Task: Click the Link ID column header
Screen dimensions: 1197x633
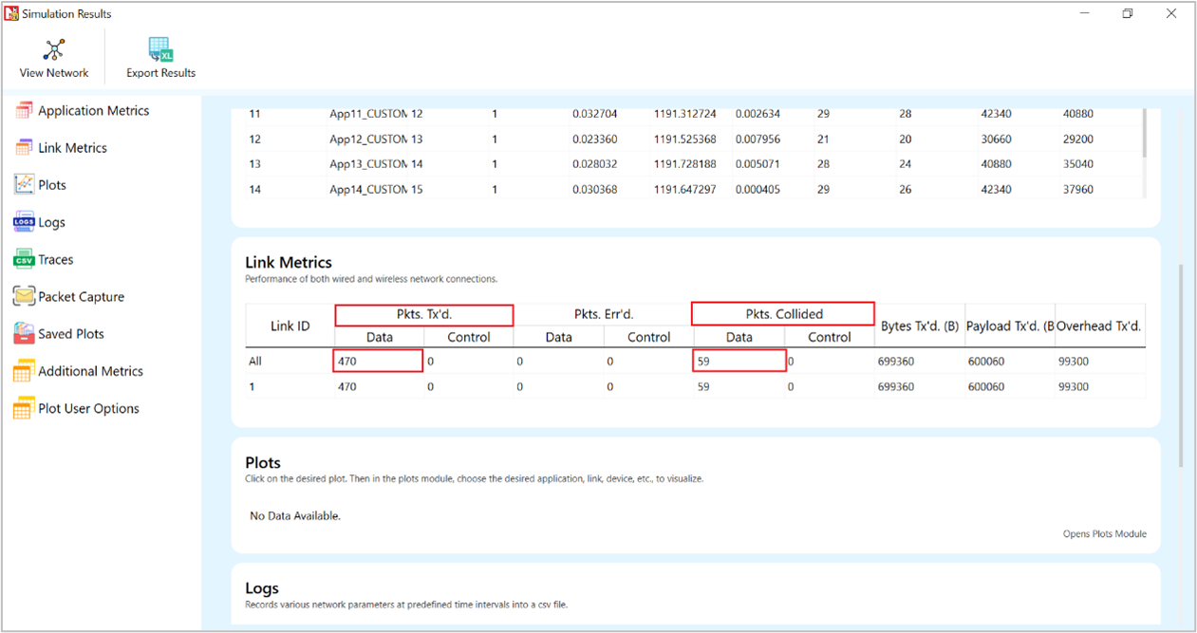Action: (290, 326)
